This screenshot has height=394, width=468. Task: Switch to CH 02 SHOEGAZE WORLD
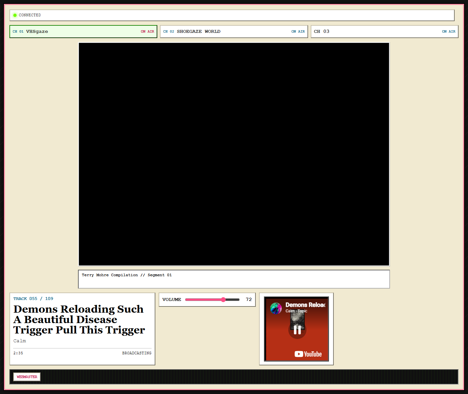click(234, 32)
